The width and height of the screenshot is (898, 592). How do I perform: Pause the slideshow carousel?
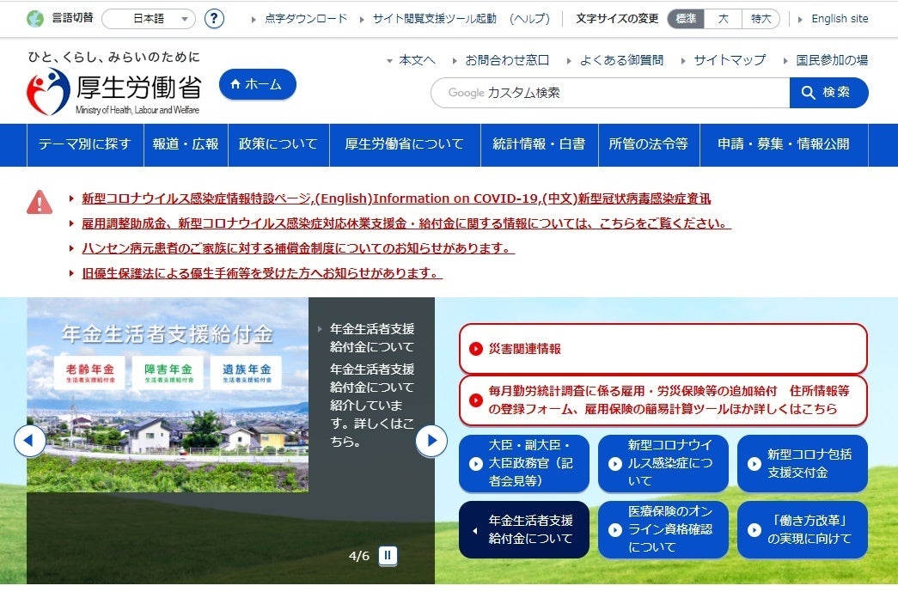tap(388, 556)
